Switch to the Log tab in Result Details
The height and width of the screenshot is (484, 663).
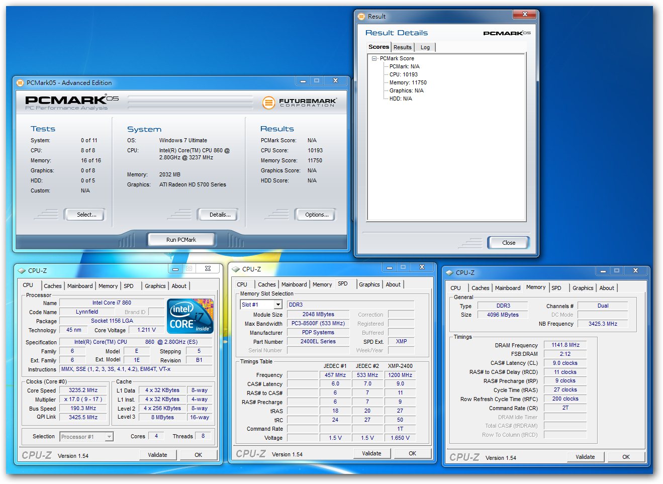(x=425, y=47)
